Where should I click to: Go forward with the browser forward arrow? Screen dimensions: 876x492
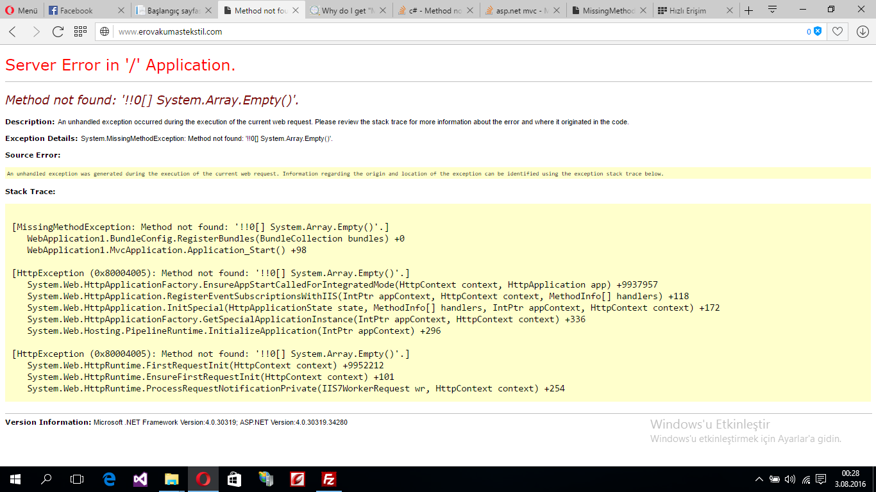pos(36,31)
